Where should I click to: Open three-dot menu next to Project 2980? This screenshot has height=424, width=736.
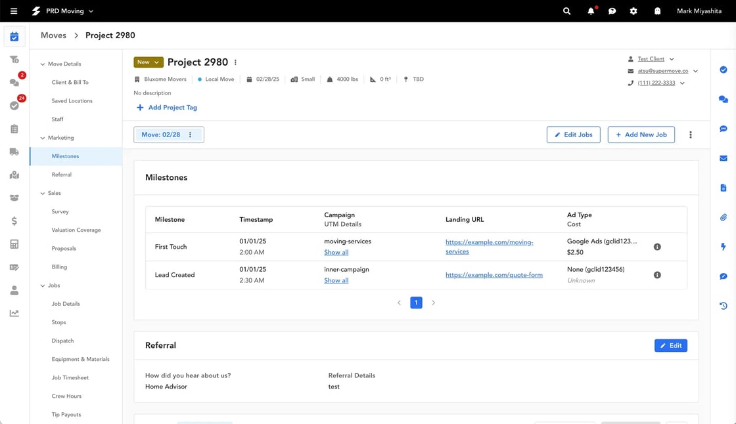pos(236,62)
